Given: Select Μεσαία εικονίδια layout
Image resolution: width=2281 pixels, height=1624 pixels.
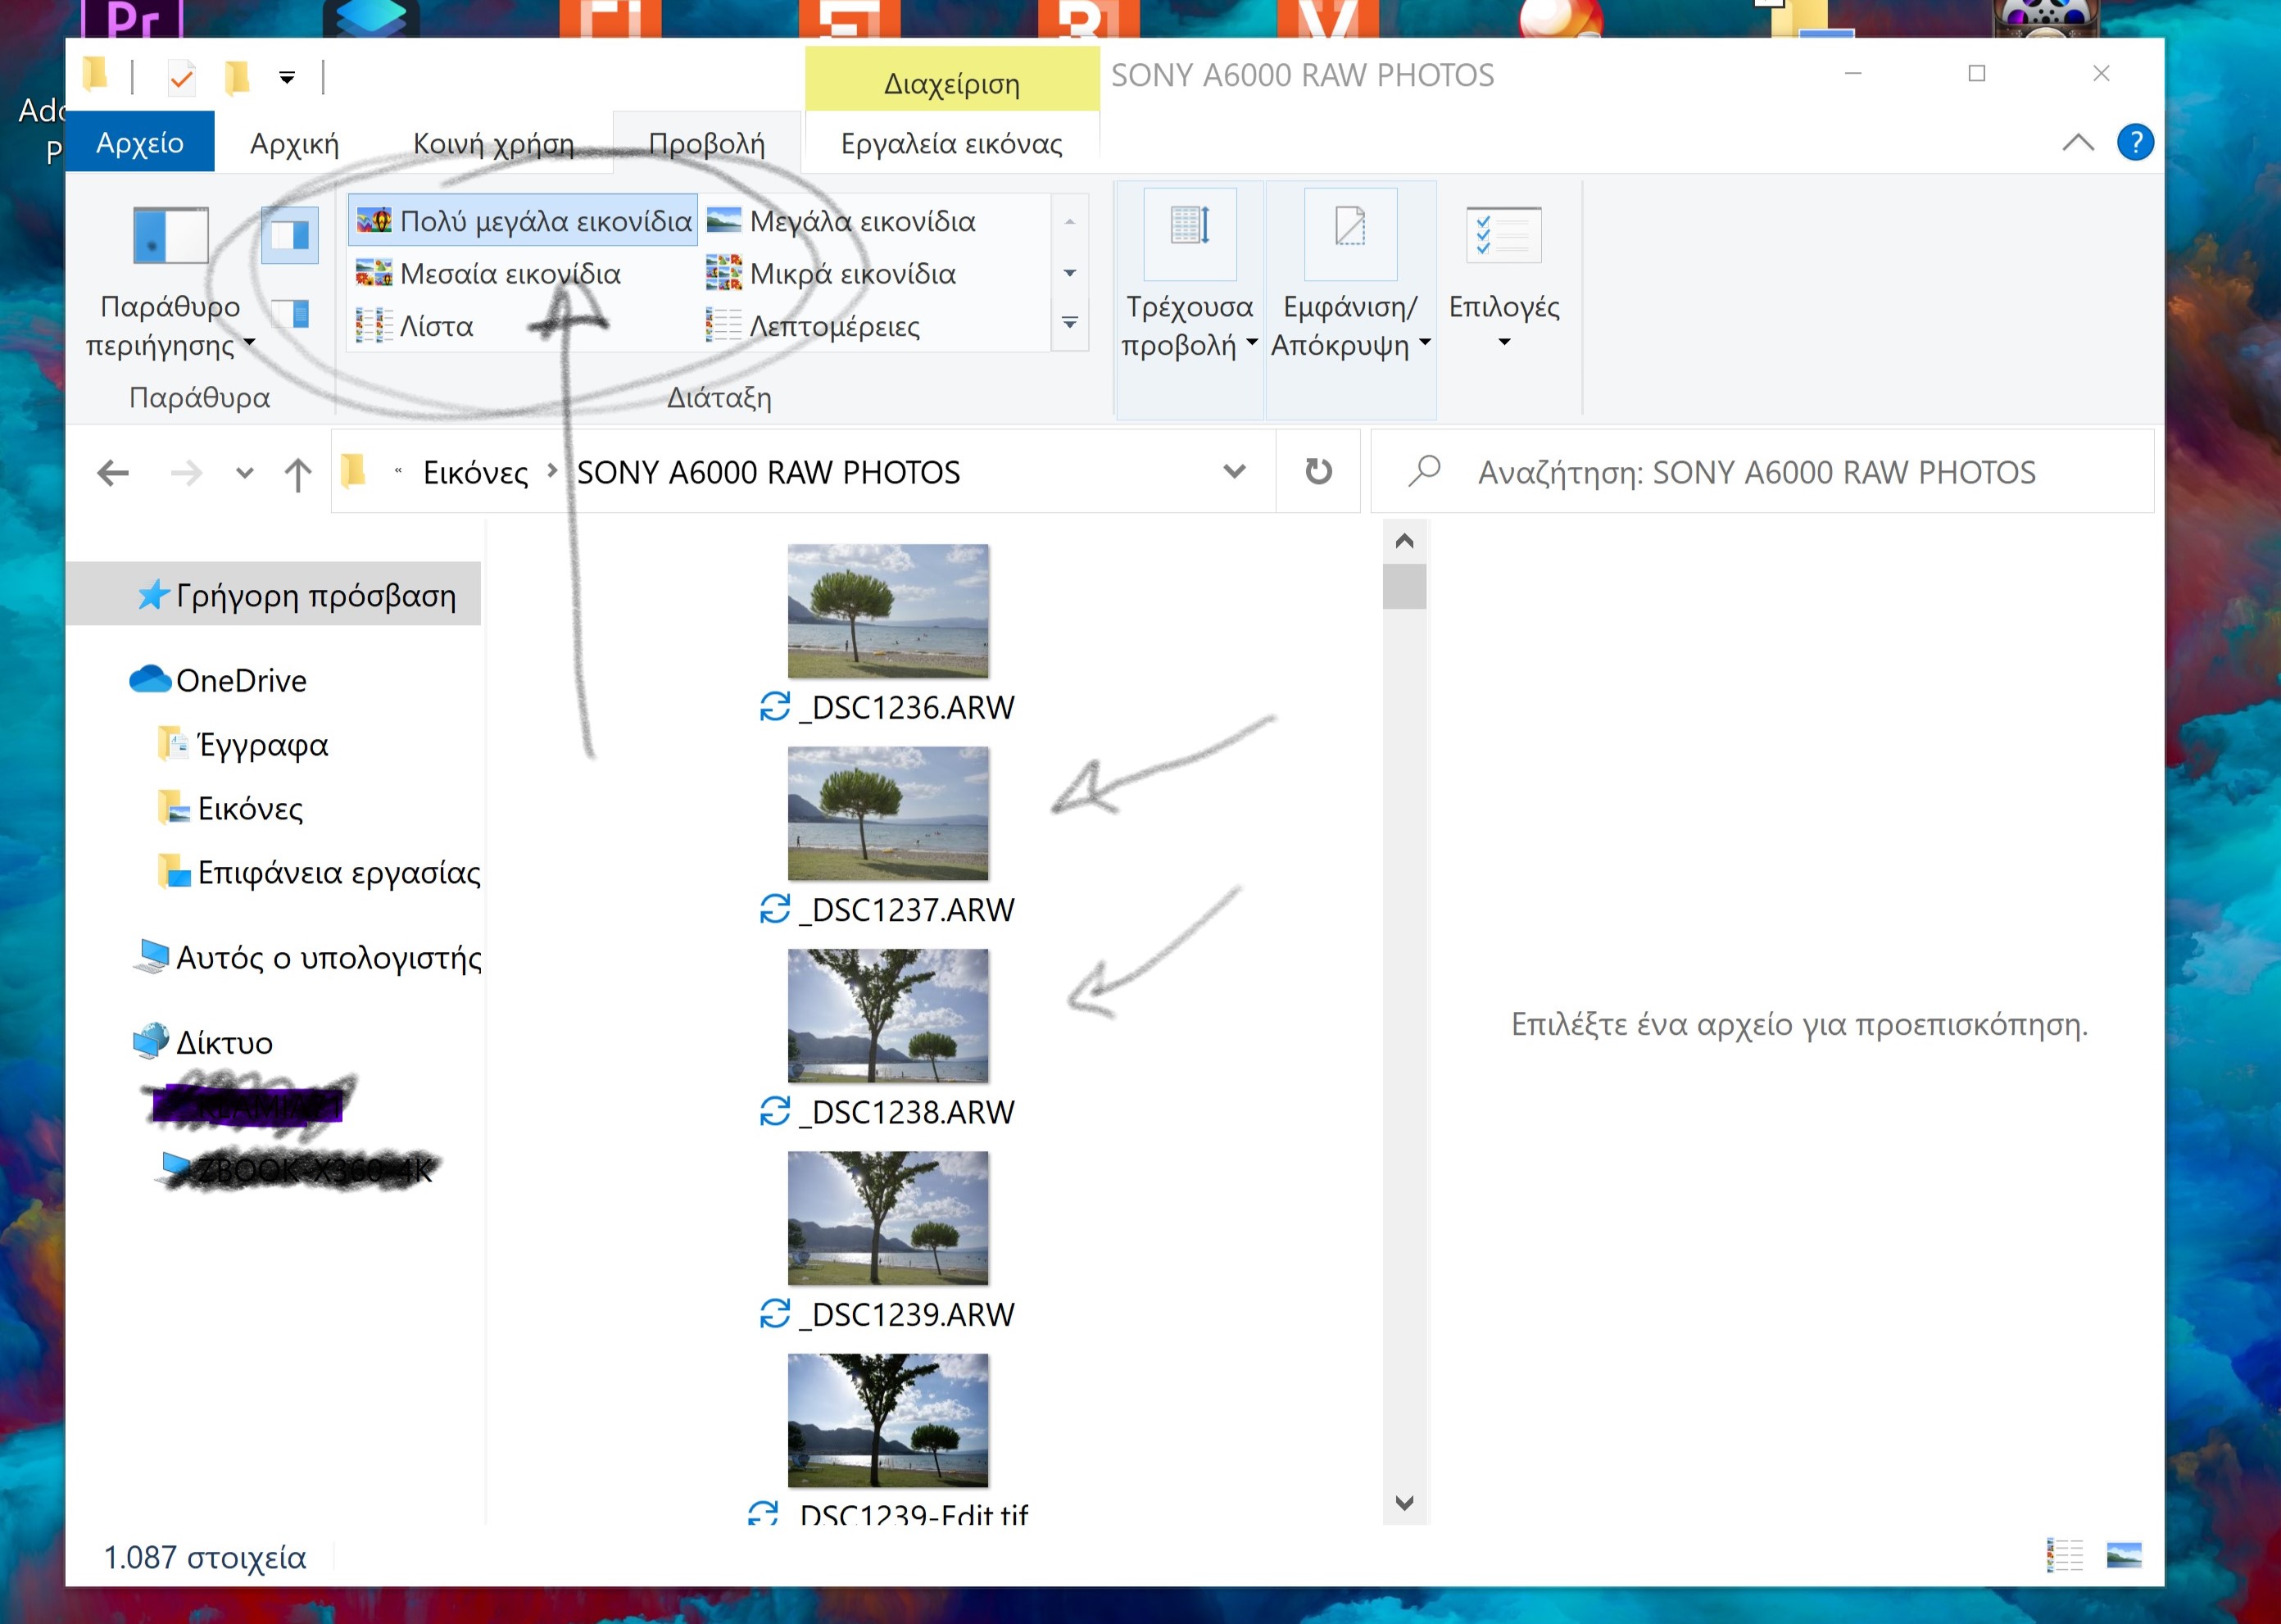Looking at the screenshot, I should (x=488, y=273).
